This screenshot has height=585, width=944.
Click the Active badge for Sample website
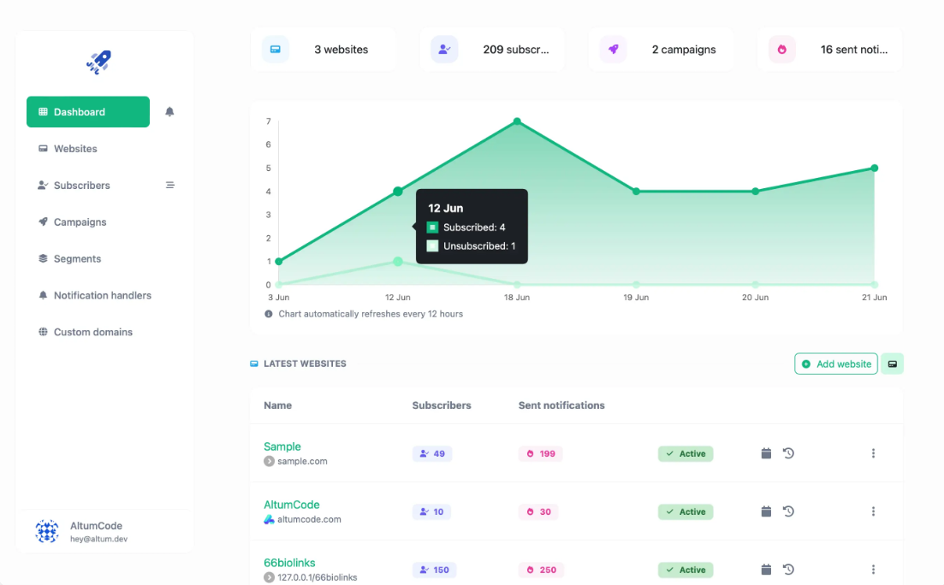click(x=686, y=453)
